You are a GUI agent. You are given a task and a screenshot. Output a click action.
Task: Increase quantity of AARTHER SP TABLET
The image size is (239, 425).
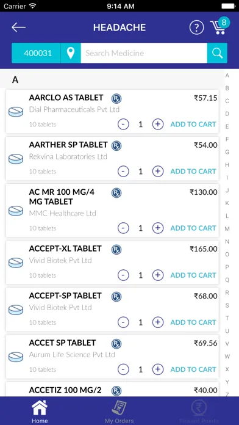158,172
